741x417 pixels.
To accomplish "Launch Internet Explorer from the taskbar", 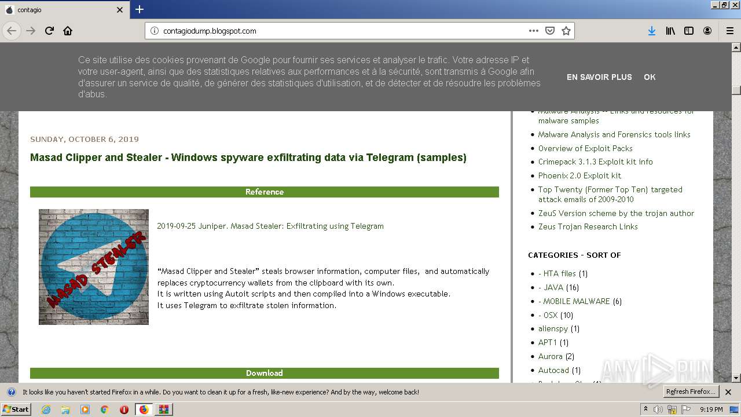I will [46, 409].
